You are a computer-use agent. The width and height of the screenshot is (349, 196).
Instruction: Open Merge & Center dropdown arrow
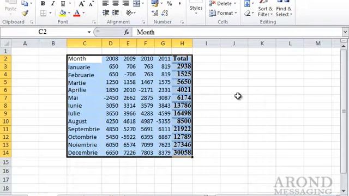tap(143, 3)
